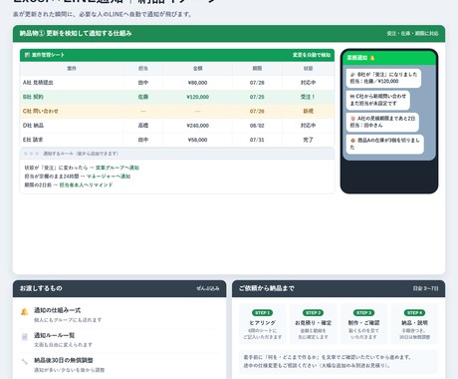
Task: Click the emoji icon in the 受注 chat message
Action: (x=352, y=75)
